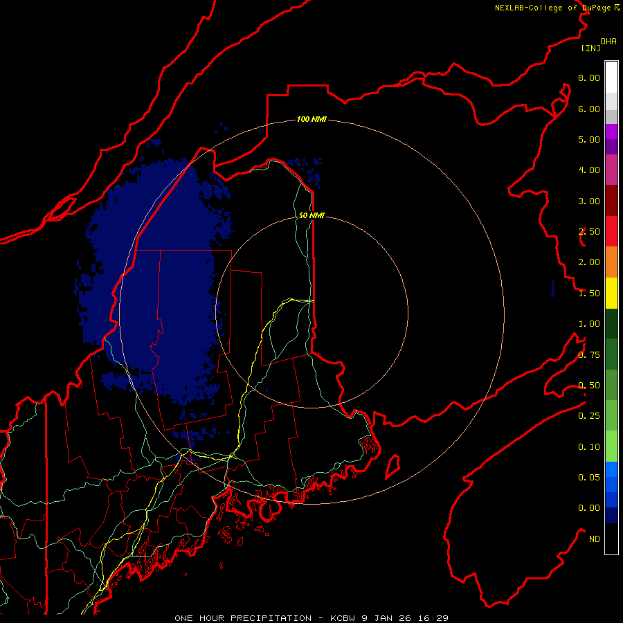Click the orange band in the color scale
The height and width of the screenshot is (623, 623).
[611, 262]
